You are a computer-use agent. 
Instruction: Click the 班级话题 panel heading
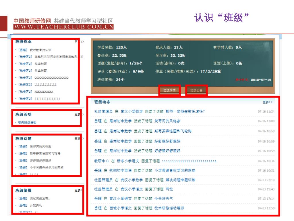click(24, 138)
